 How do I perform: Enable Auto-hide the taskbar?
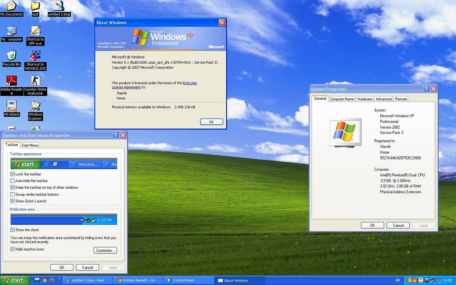12,181
